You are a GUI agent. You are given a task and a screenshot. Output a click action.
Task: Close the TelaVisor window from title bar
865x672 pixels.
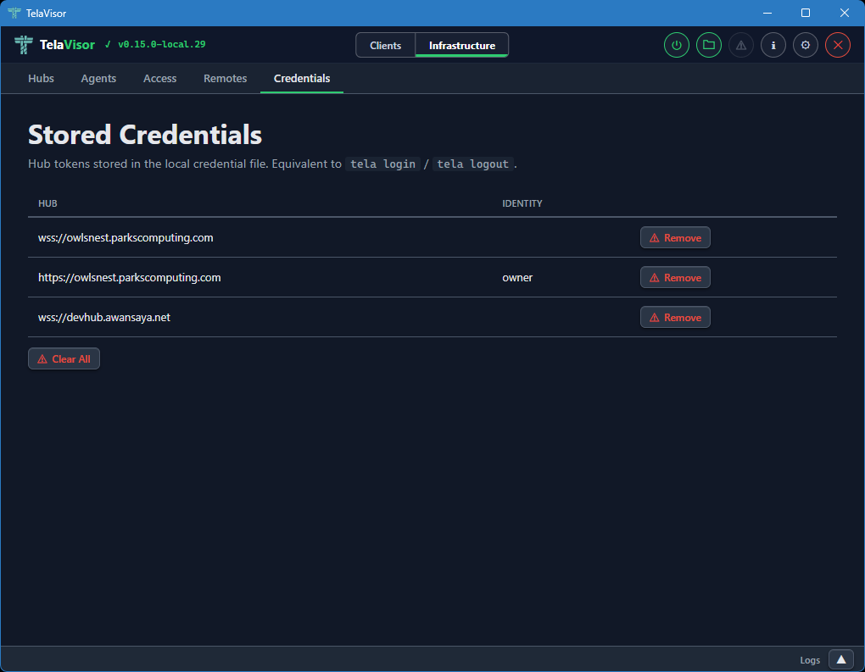tap(844, 13)
